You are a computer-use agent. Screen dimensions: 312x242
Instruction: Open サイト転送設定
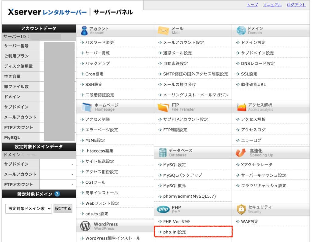[100, 161]
